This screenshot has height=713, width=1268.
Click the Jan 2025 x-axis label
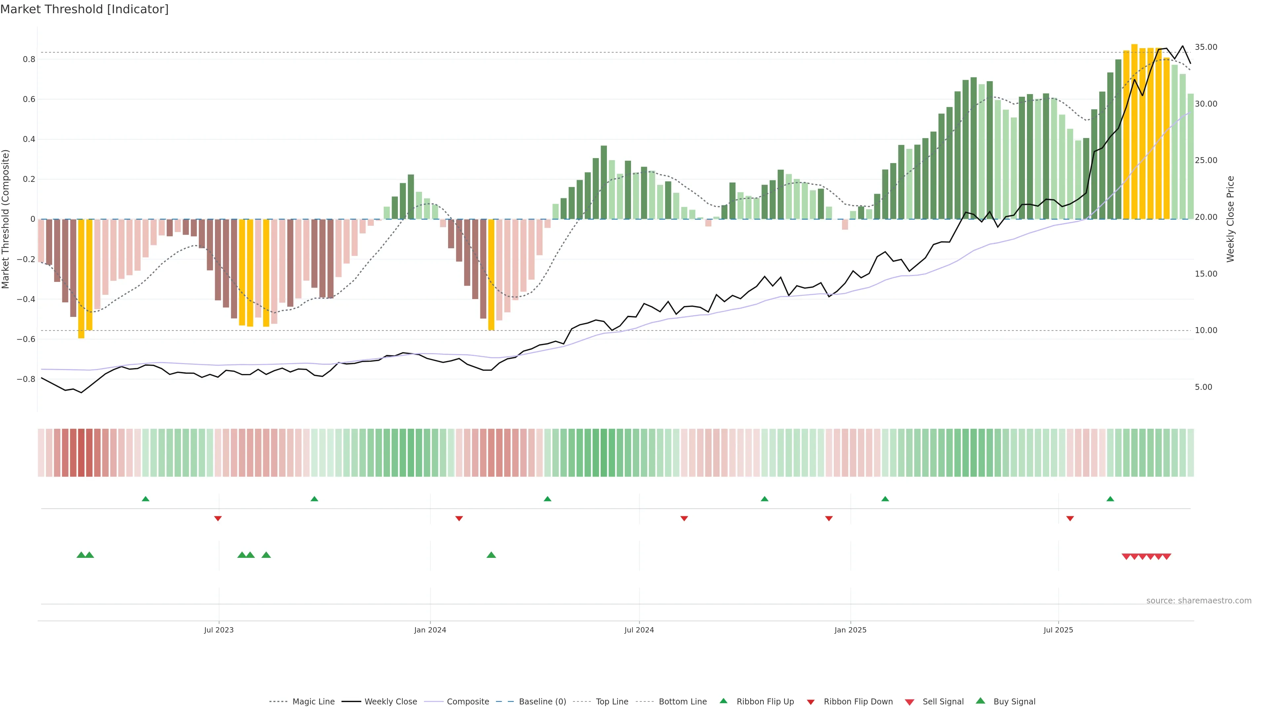tap(850, 630)
